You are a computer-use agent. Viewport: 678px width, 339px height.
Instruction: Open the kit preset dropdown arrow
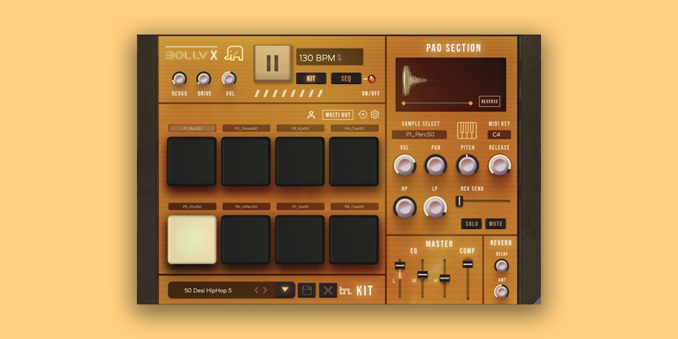tap(285, 290)
